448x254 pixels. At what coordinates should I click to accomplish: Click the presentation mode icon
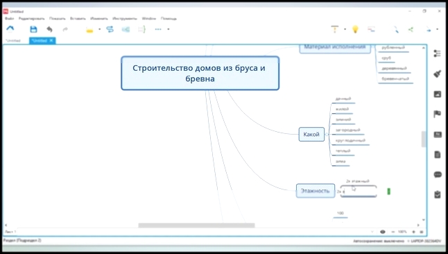334,29
